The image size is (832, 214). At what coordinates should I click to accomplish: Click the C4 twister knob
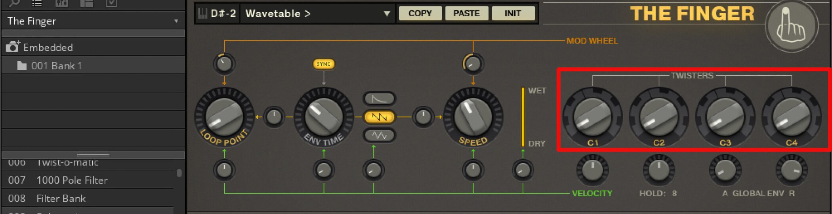coord(792,117)
